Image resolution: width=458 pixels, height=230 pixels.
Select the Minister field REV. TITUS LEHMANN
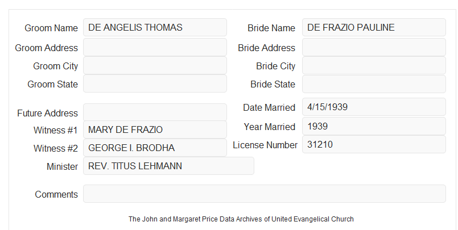pos(168,166)
